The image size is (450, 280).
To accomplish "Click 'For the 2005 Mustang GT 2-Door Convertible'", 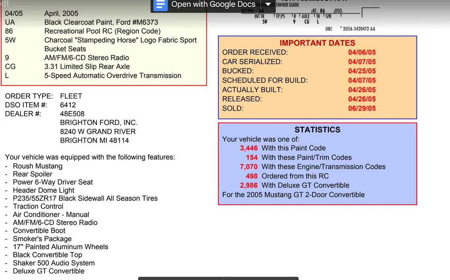I will [x=293, y=195].
